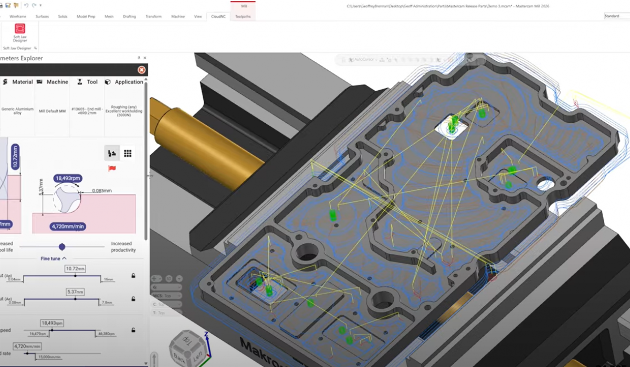This screenshot has height=367, width=630.
Task: Expand the Soft Jaw Designer group launcher
Action: point(36,48)
